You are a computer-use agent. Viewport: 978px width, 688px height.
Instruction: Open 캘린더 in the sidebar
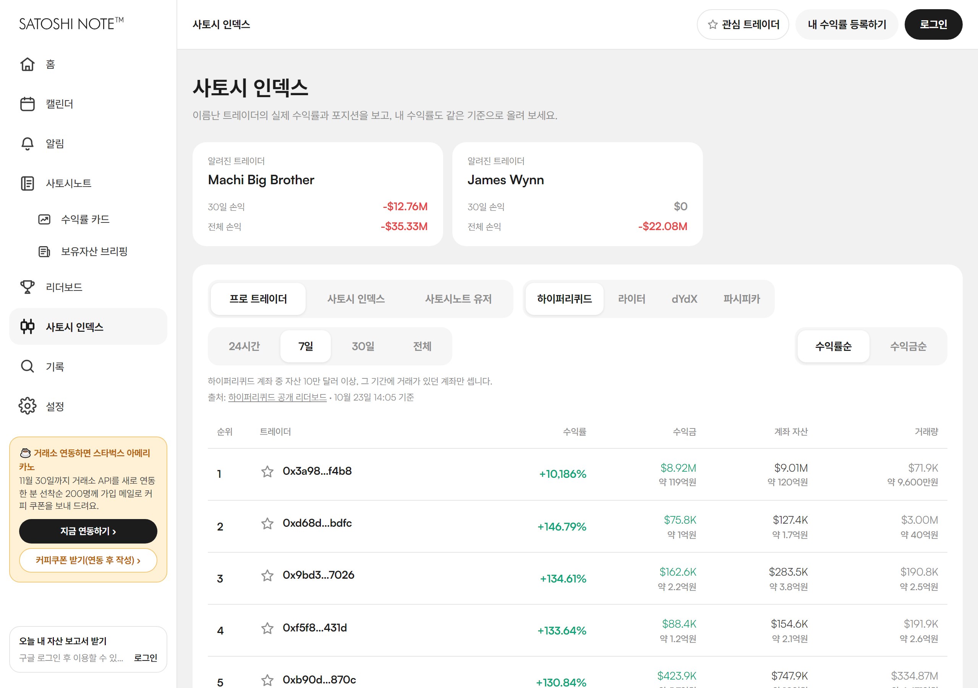tap(88, 104)
